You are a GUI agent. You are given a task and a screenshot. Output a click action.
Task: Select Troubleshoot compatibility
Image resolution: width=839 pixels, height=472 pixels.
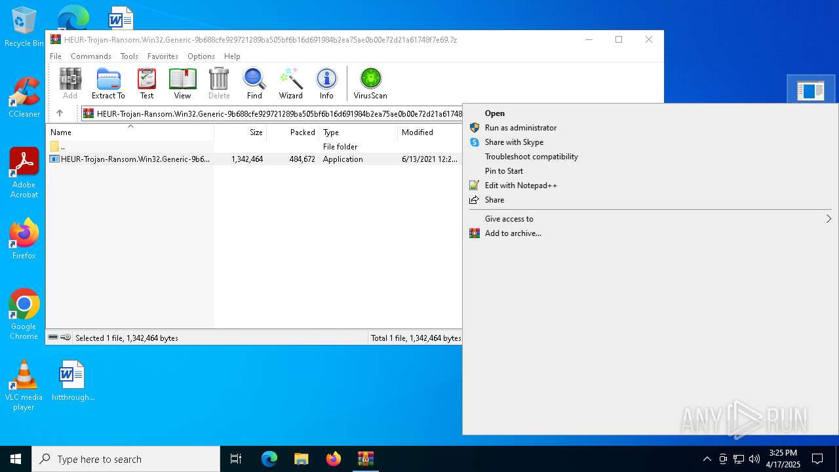click(x=650, y=157)
